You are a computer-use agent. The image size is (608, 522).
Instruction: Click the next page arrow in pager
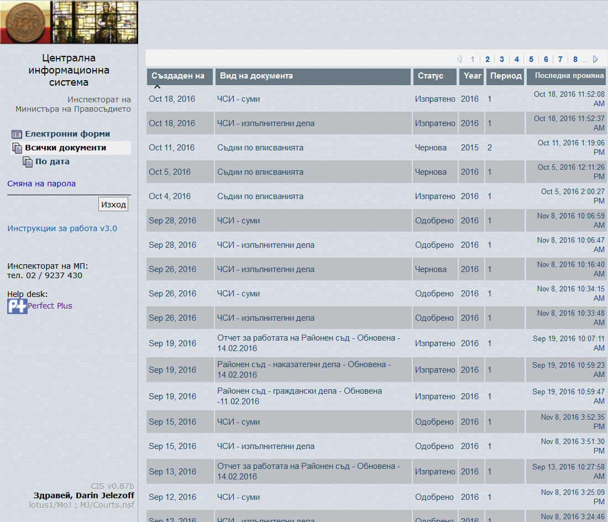[x=596, y=59]
